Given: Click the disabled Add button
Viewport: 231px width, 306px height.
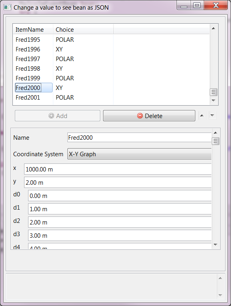Looking at the screenshot, I should click(57, 116).
